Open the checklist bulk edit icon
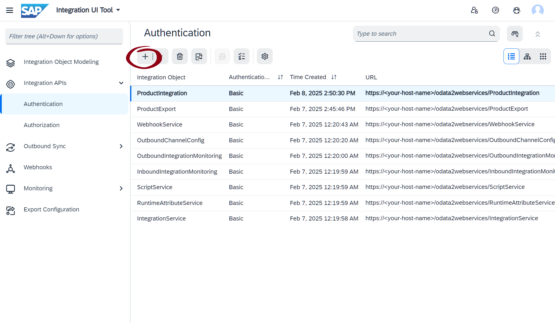Screen dimensions: 555x323 pos(242,57)
